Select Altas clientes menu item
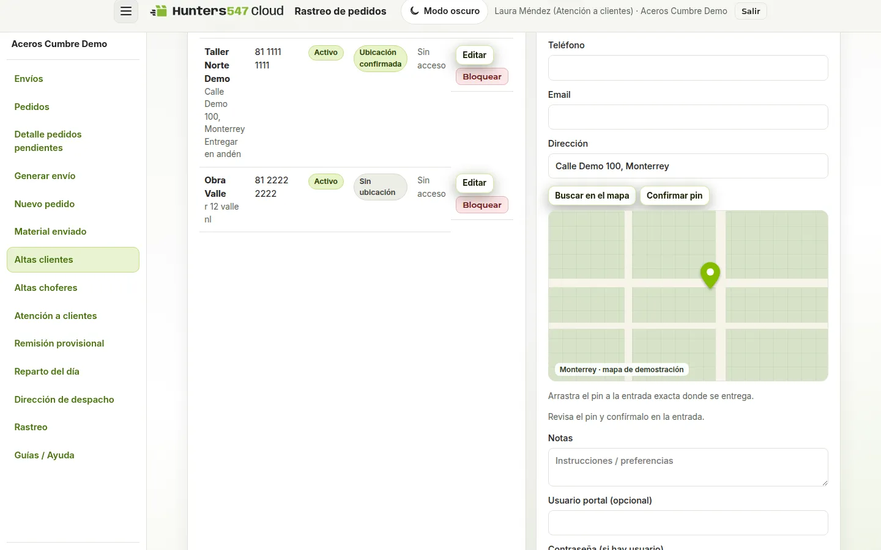 pos(73,260)
